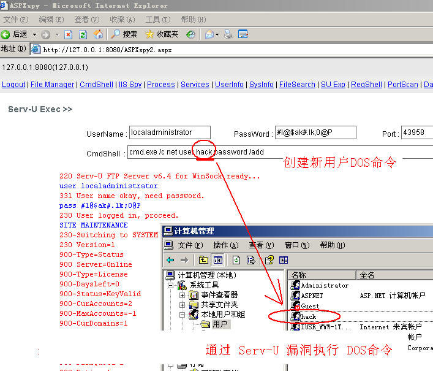Open the SU Exp link
The width and height of the screenshot is (433, 371).
333,85
